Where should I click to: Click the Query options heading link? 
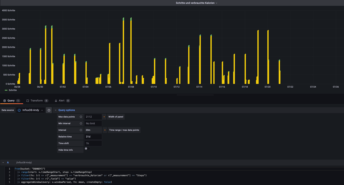67,110
